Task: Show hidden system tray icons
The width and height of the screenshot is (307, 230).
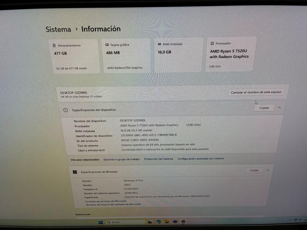Action: click(290, 220)
